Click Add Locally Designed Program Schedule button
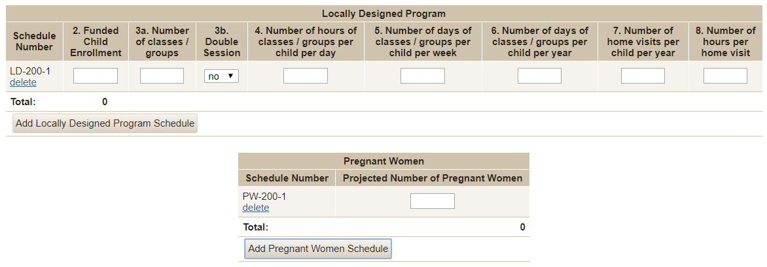Image resolution: width=767 pixels, height=267 pixels. tap(105, 123)
